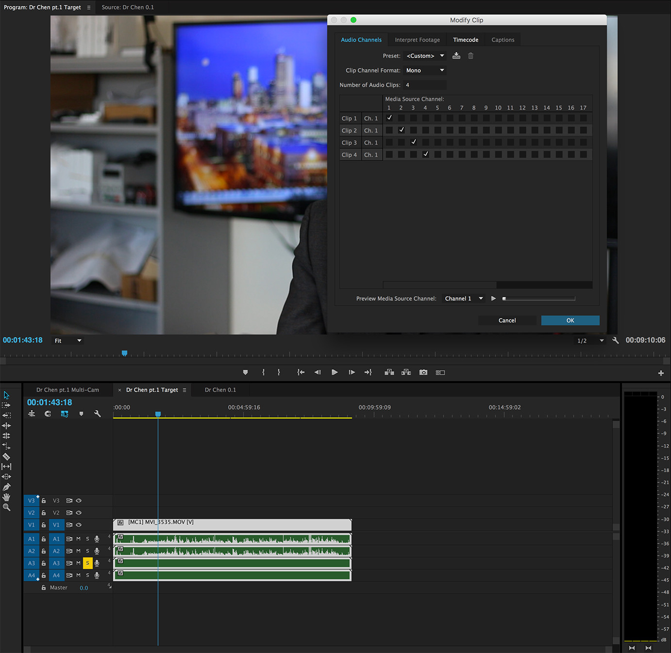The width and height of the screenshot is (671, 653).
Task: Open Timeline Display Settings wrench icon
Action: pos(97,414)
